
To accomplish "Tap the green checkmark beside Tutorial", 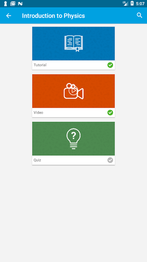I will [110, 65].
